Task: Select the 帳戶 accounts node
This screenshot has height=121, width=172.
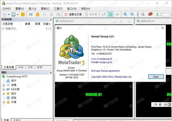Action: pyautogui.click(x=11, y=81)
